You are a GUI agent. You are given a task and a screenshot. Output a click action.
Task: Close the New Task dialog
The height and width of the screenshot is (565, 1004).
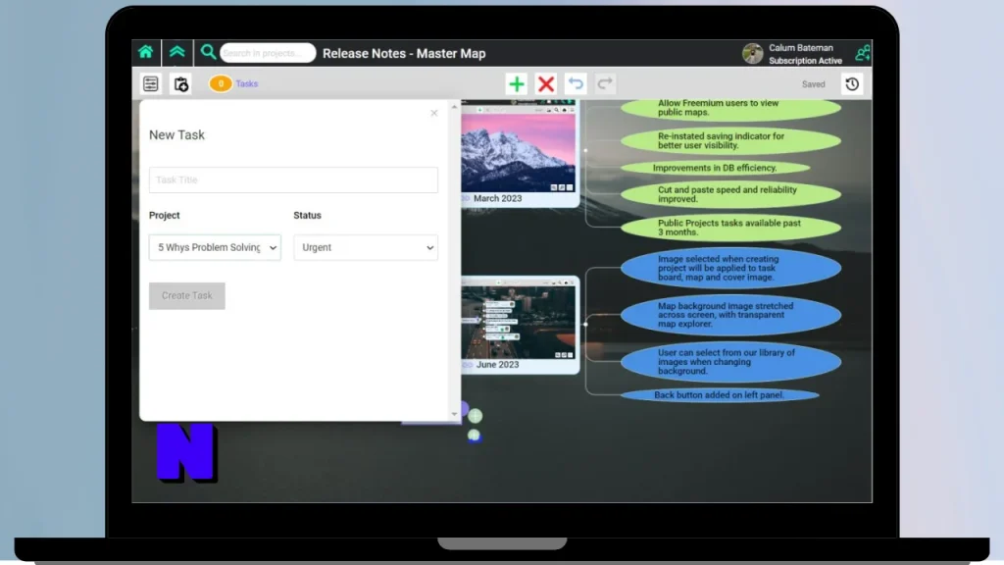point(434,113)
